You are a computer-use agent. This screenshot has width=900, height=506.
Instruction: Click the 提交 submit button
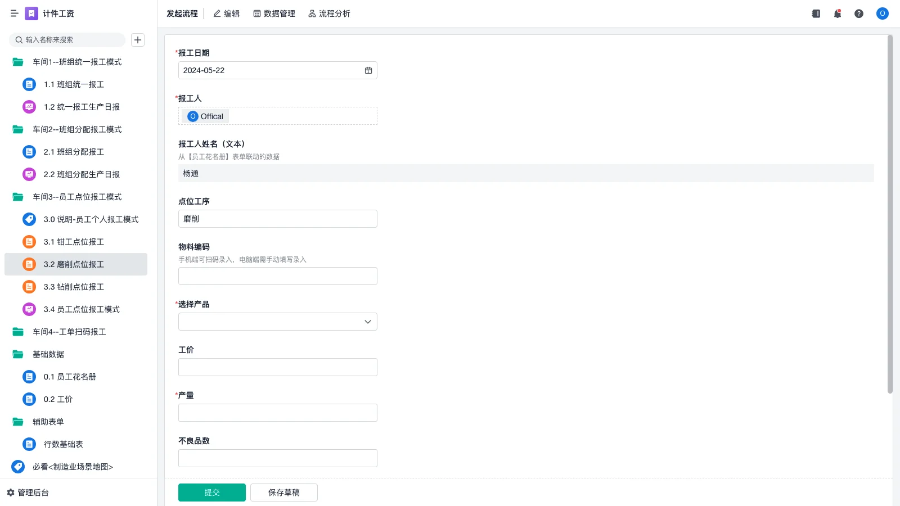[x=211, y=492]
